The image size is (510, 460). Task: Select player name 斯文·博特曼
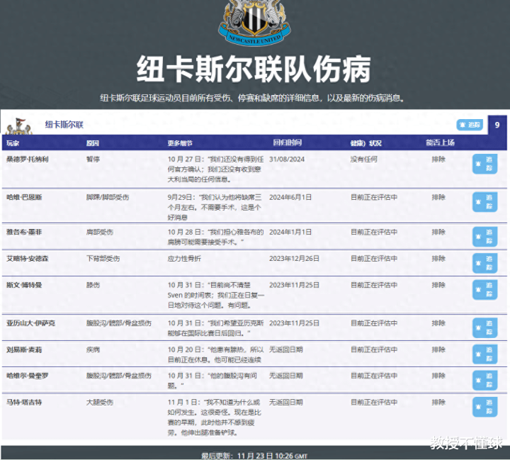(x=24, y=285)
